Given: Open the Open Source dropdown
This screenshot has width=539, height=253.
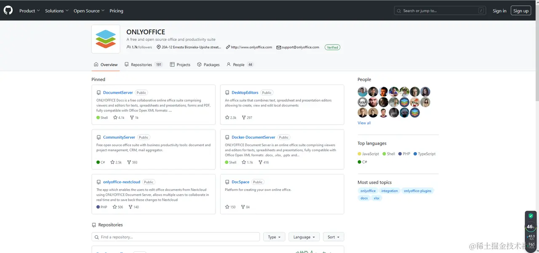Looking at the screenshot, I should (89, 11).
